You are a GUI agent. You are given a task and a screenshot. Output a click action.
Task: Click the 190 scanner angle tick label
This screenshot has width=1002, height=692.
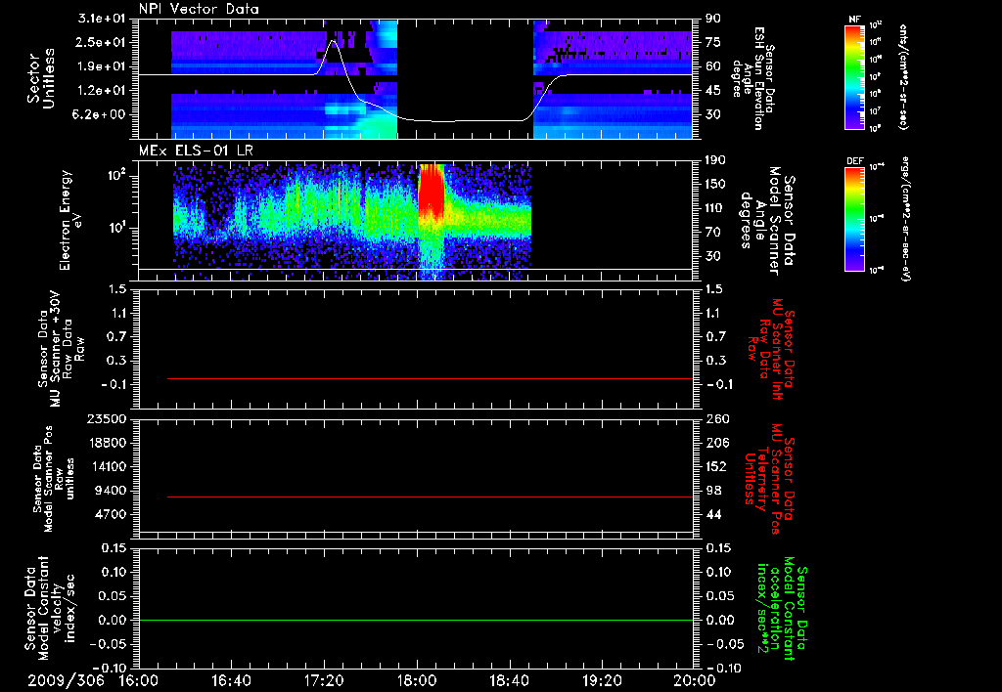716,160
